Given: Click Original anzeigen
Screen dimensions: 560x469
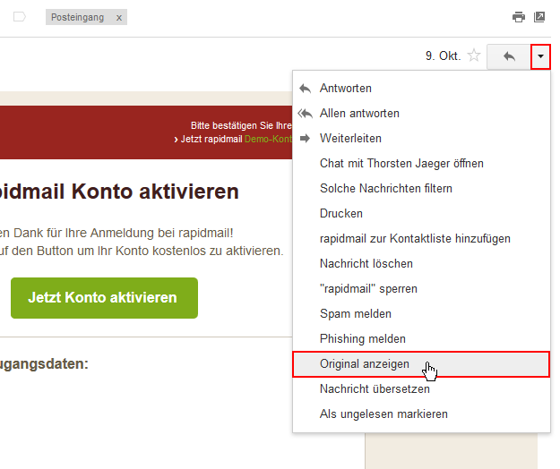Looking at the screenshot, I should (421, 363).
